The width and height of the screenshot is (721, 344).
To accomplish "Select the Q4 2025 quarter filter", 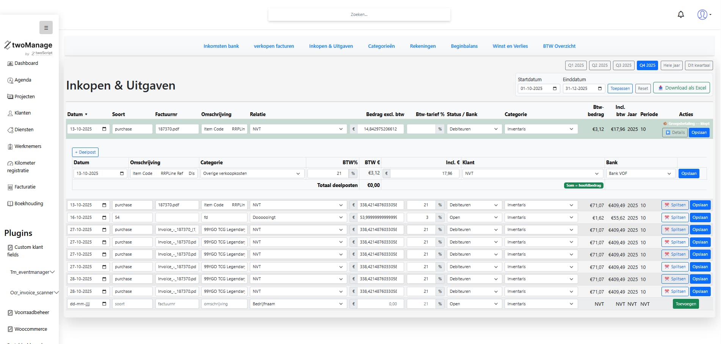I will (647, 65).
